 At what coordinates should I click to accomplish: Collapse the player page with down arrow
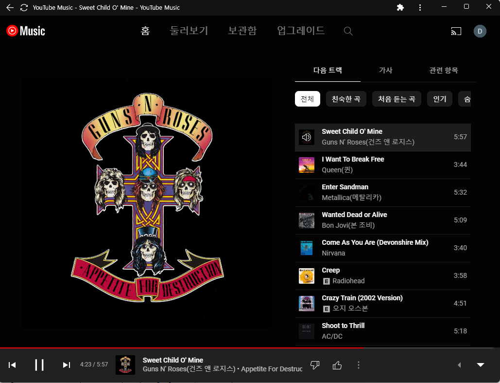pyautogui.click(x=481, y=365)
